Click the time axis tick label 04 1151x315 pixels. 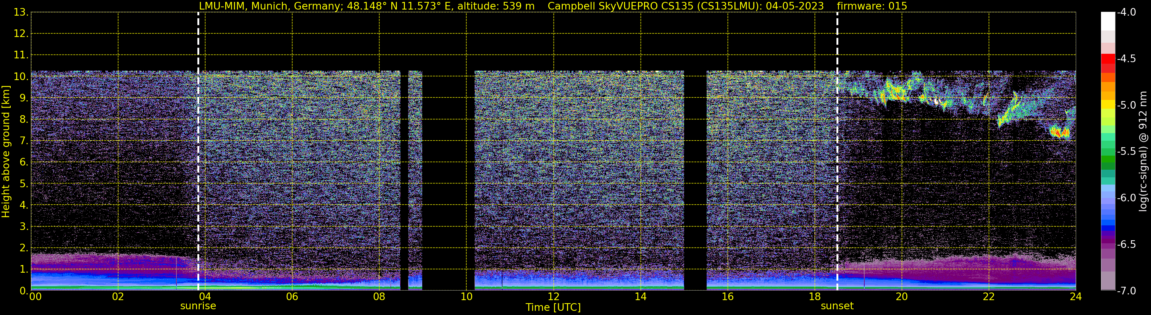tap(205, 297)
